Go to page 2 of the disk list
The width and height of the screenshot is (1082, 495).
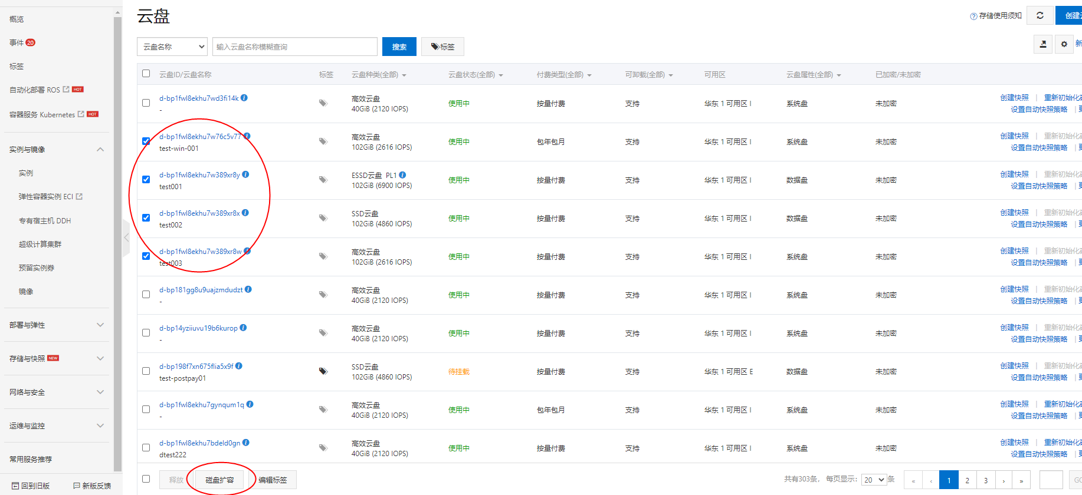(x=967, y=480)
